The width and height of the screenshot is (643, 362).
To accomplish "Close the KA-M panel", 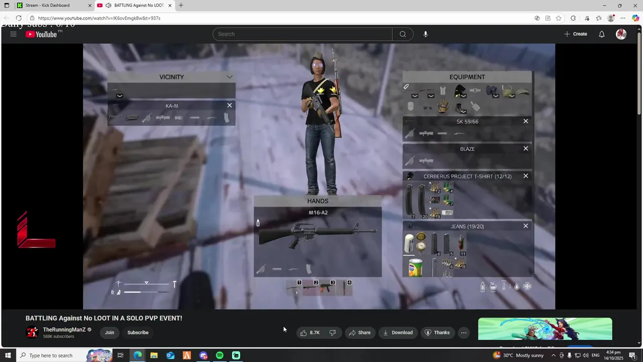I will click(x=230, y=106).
